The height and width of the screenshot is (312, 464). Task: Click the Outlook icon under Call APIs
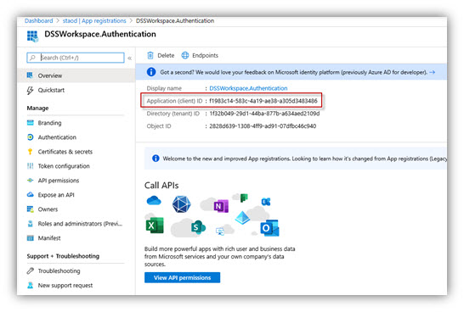click(269, 228)
